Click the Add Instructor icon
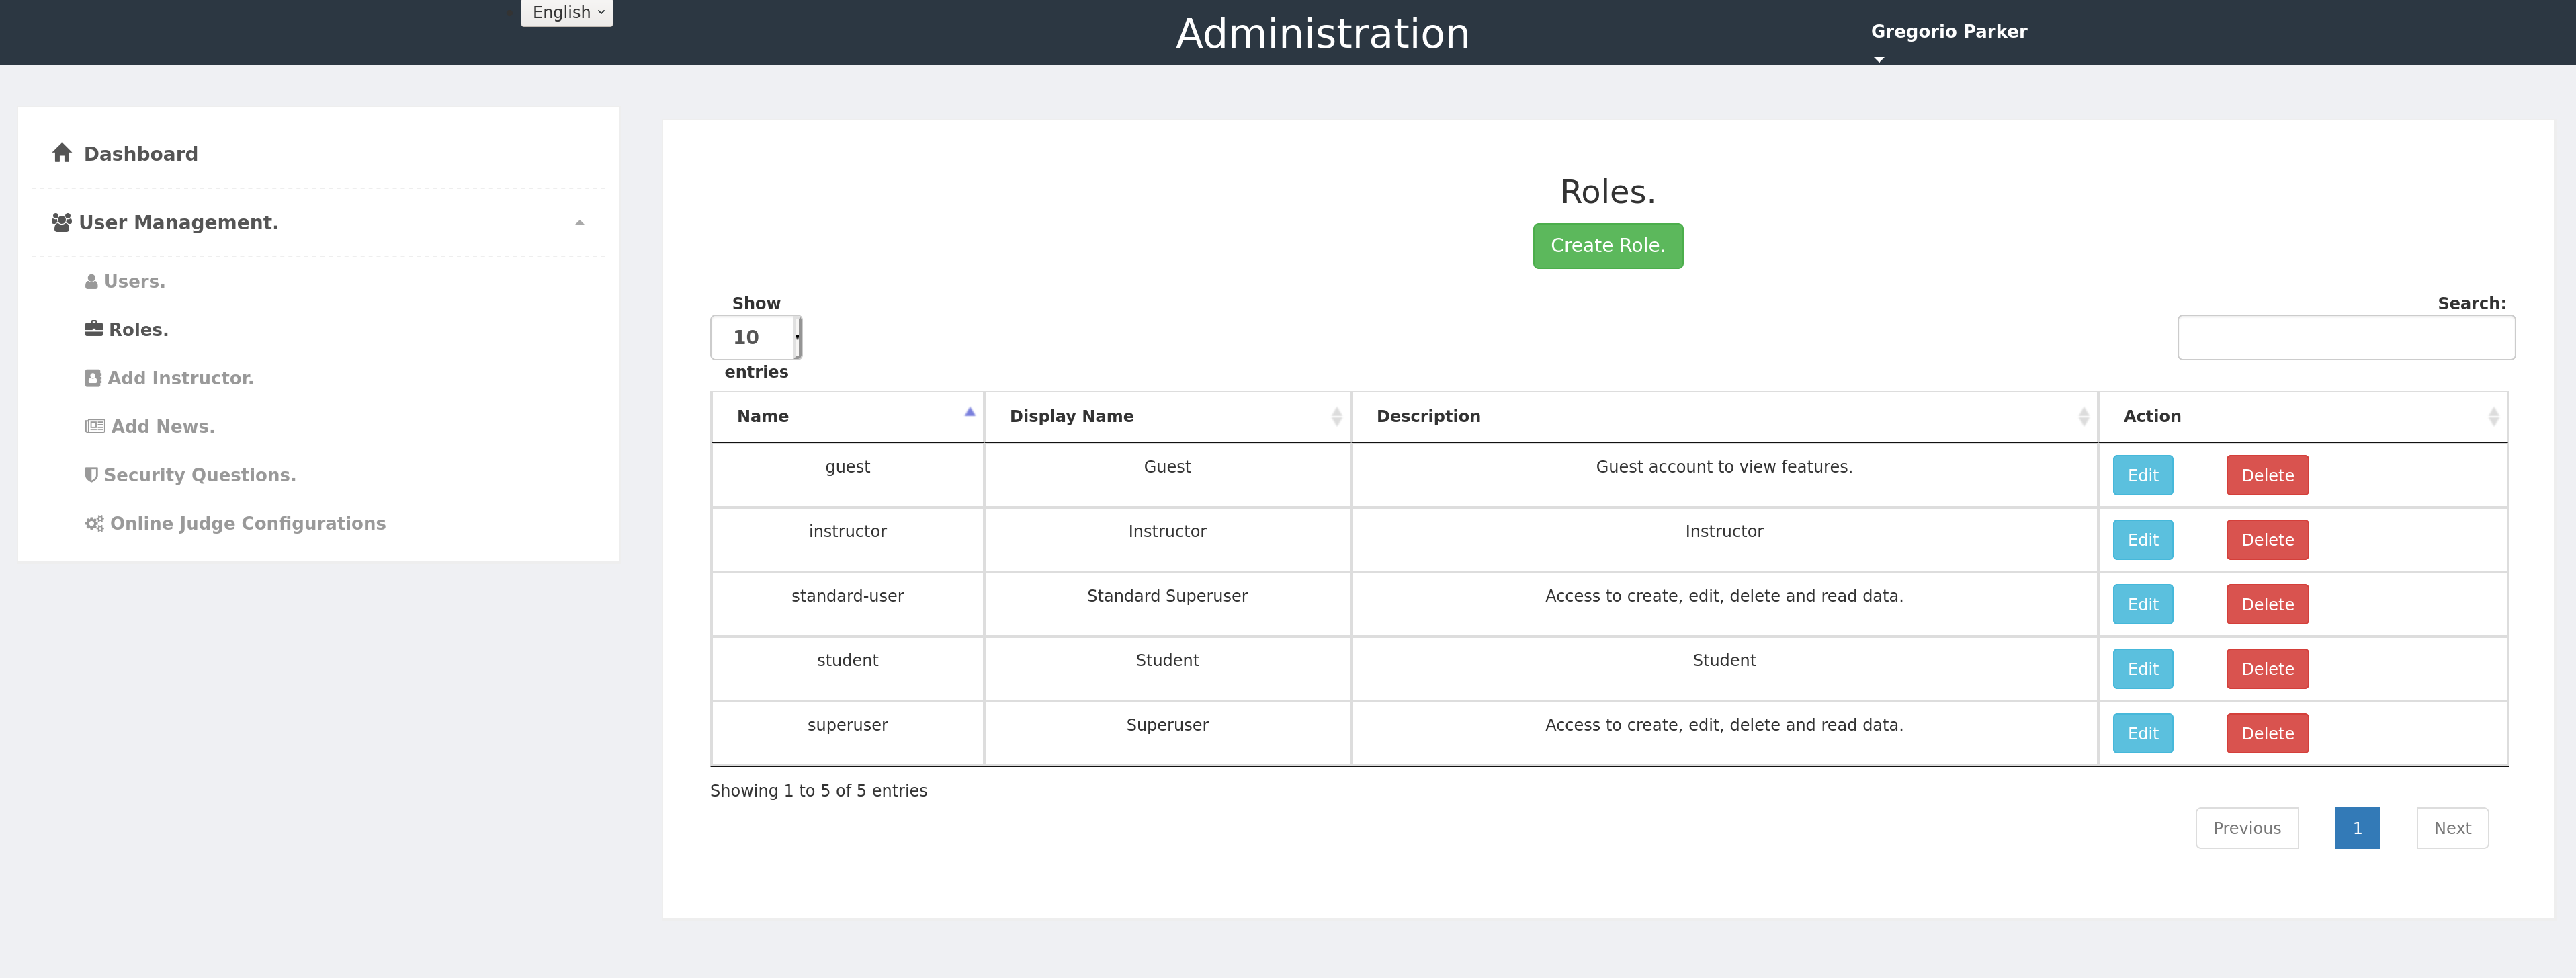 (93, 378)
